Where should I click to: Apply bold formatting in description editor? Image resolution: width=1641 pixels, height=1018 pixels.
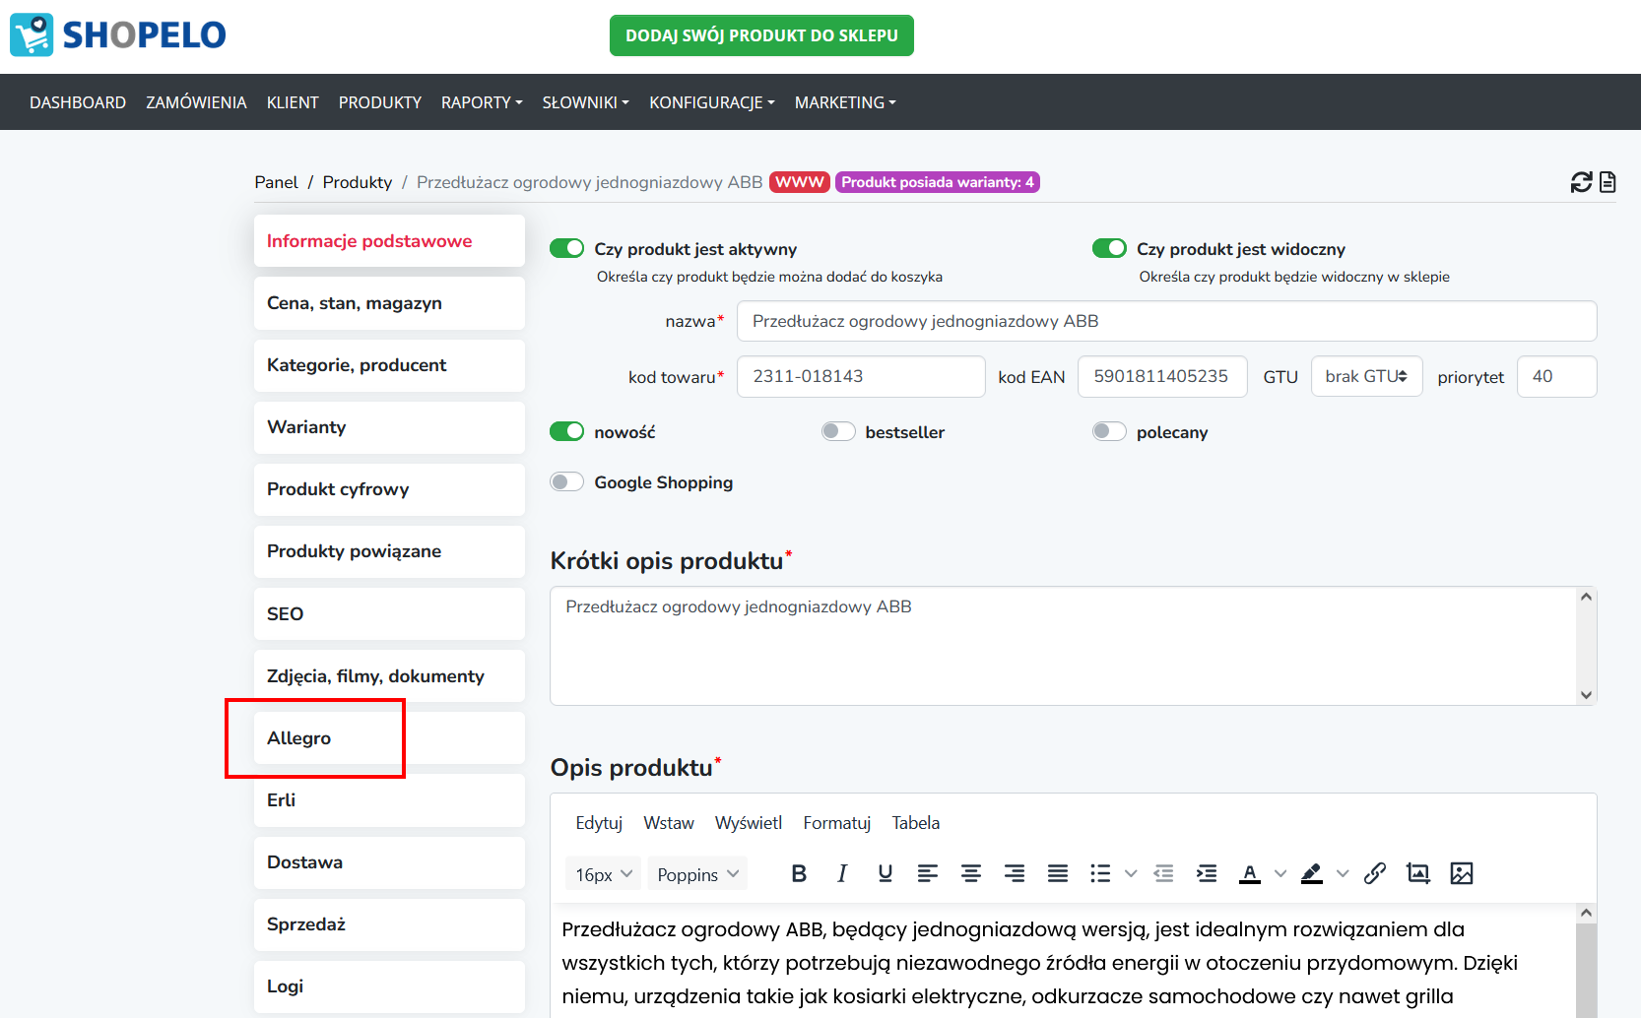click(799, 873)
